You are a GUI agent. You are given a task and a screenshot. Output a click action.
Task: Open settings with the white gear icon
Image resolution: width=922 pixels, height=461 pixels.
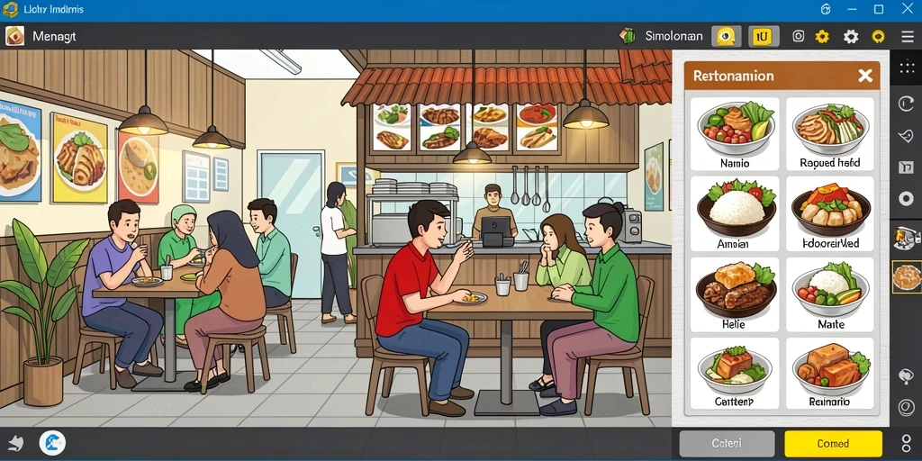pos(851,36)
